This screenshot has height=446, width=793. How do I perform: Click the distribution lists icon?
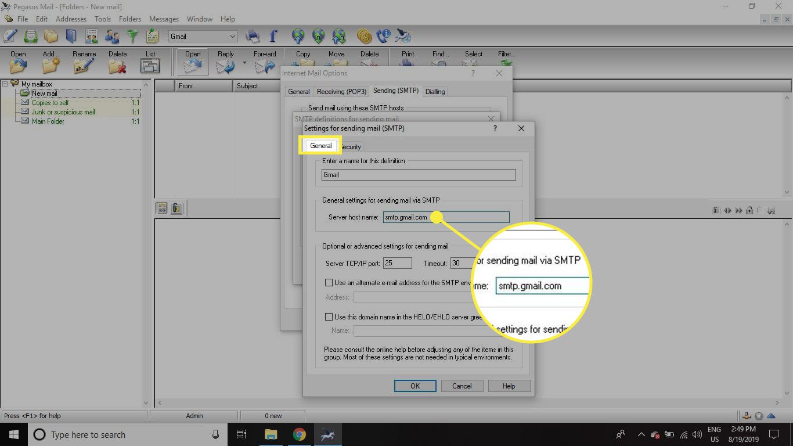92,36
